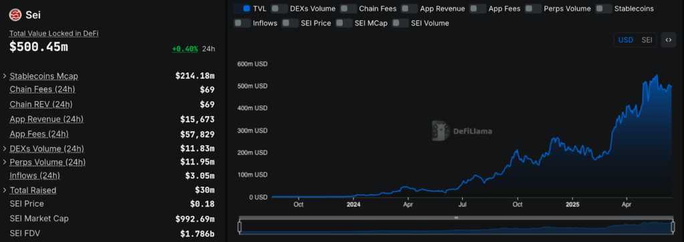Click the +0.40% 24h change value
Screen dimensions: 684x242
[x=185, y=49]
